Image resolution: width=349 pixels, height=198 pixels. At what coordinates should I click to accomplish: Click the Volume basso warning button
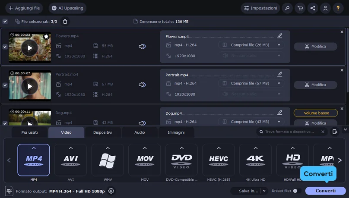316,113
